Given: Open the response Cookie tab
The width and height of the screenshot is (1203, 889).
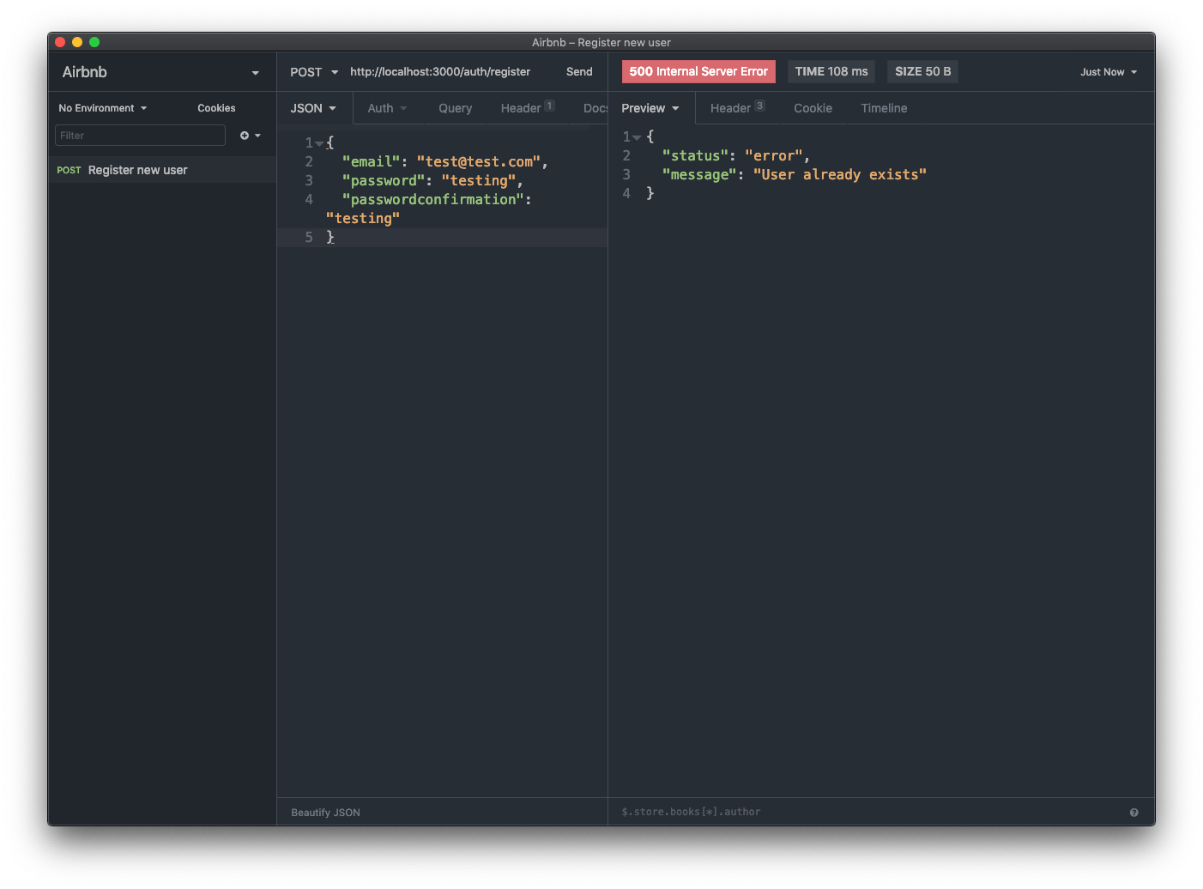Looking at the screenshot, I should coord(813,108).
